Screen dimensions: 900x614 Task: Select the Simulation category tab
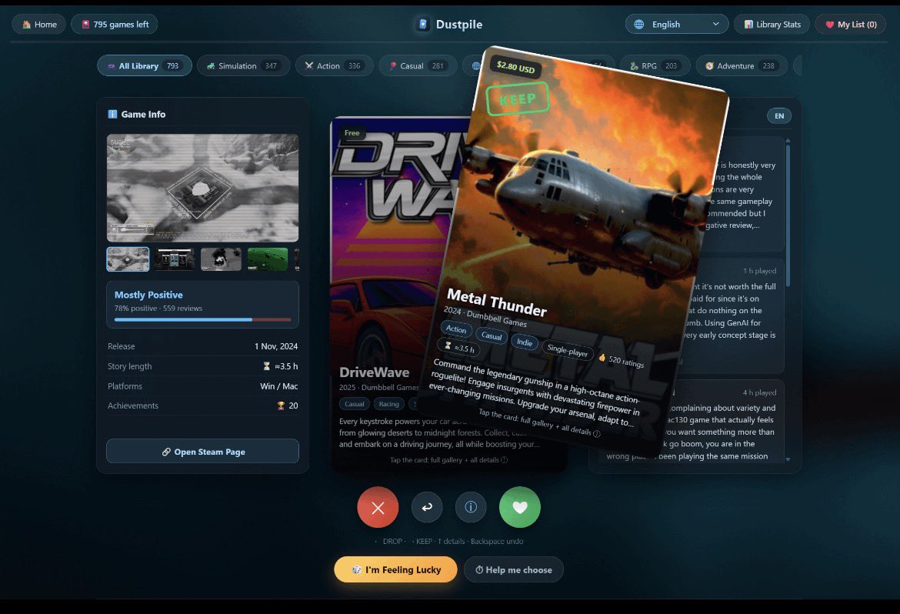click(243, 65)
